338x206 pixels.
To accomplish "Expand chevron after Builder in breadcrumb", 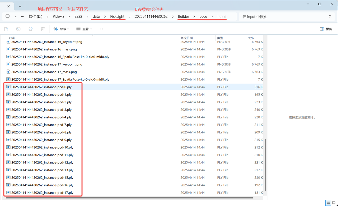I will pyautogui.click(x=194, y=16).
